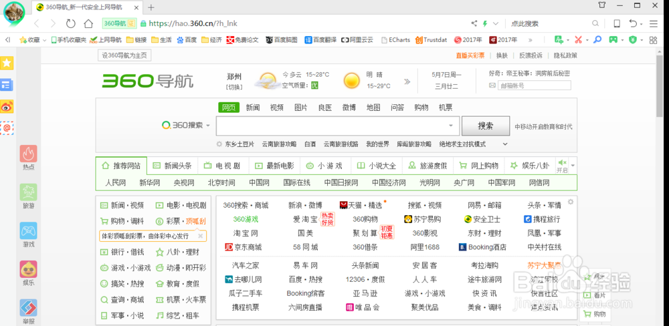
Task: Expand more hot search terms chevron
Action: click(505, 144)
